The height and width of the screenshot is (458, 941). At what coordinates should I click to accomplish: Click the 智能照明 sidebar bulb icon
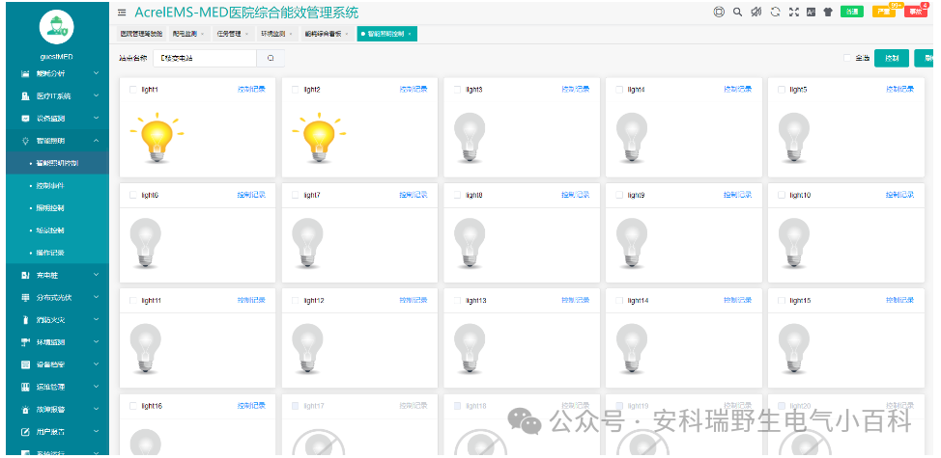(25, 141)
